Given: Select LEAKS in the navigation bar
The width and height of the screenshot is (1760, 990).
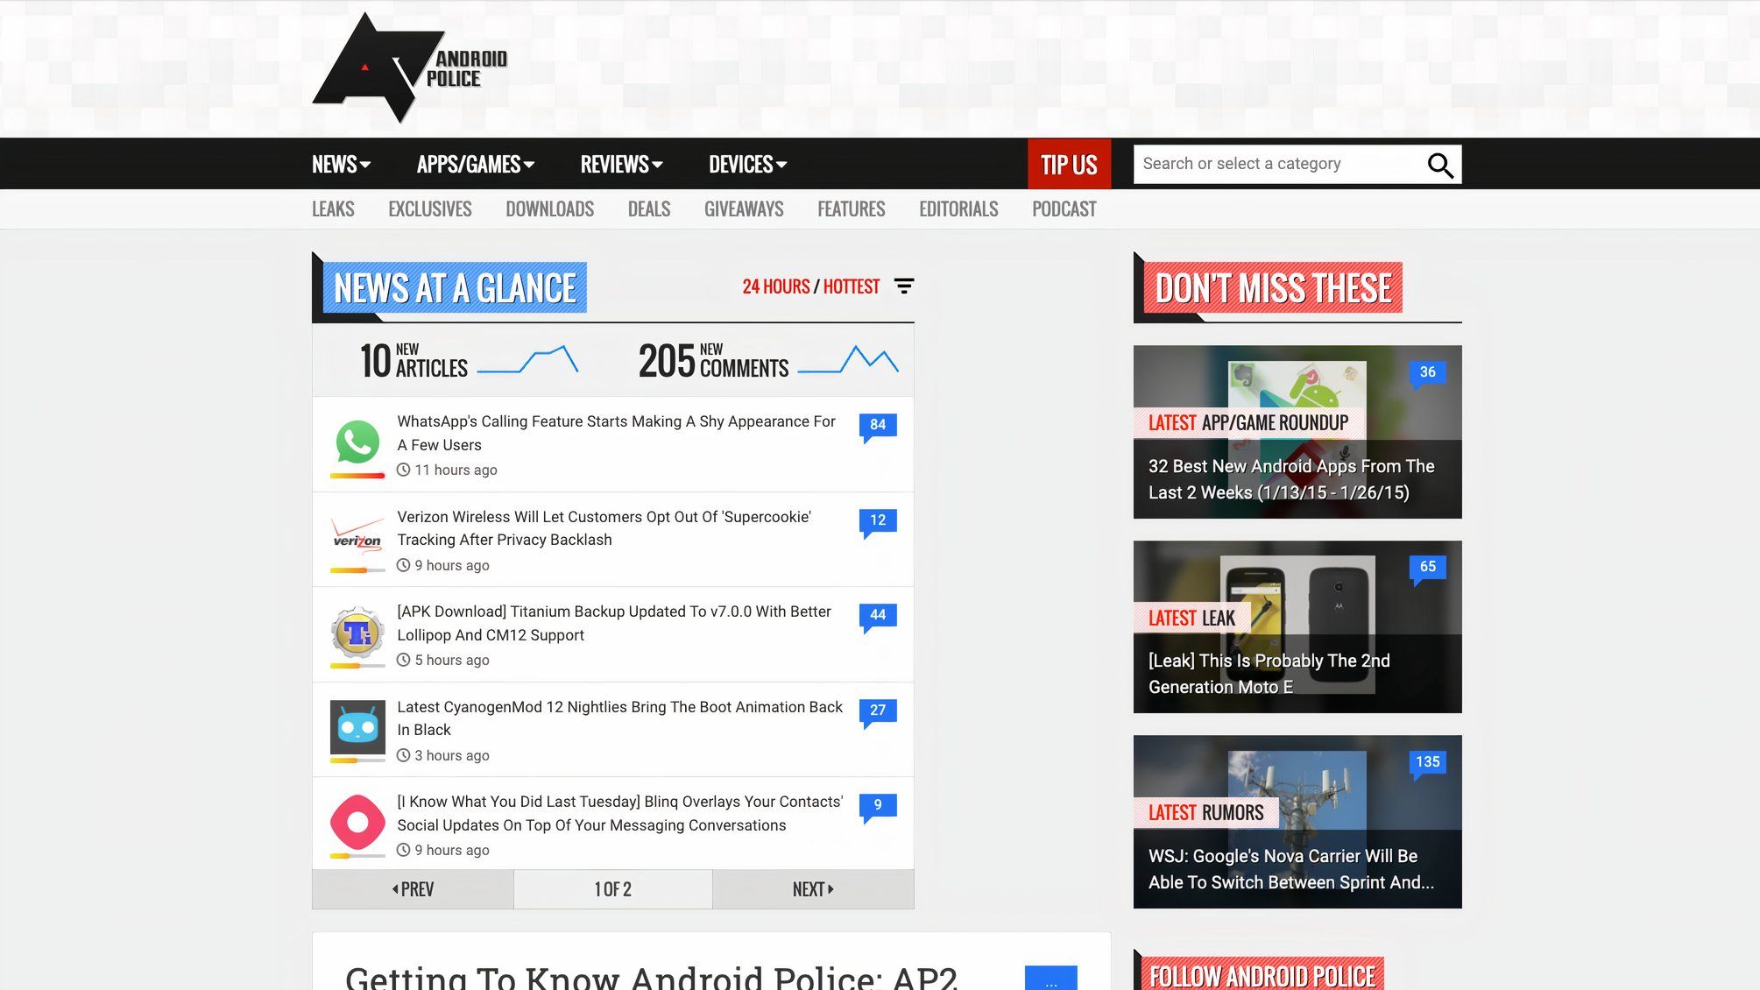Looking at the screenshot, I should 333,209.
